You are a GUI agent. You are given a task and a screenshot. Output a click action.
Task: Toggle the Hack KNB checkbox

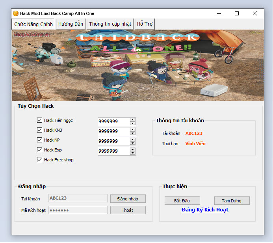(x=39, y=130)
